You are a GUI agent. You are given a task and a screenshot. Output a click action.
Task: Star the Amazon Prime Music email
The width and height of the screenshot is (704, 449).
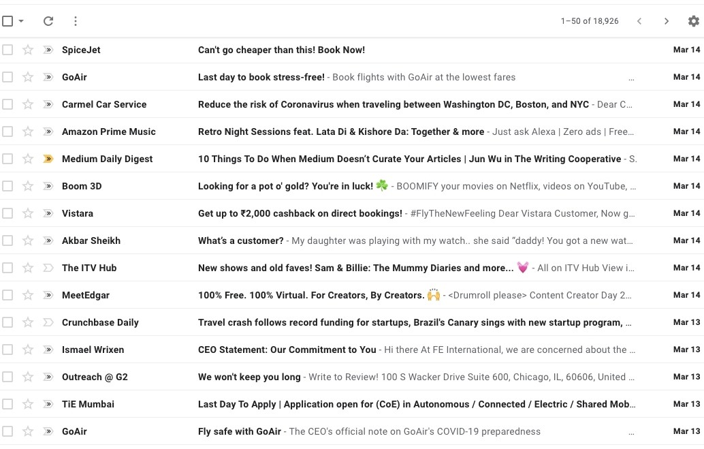click(x=28, y=131)
